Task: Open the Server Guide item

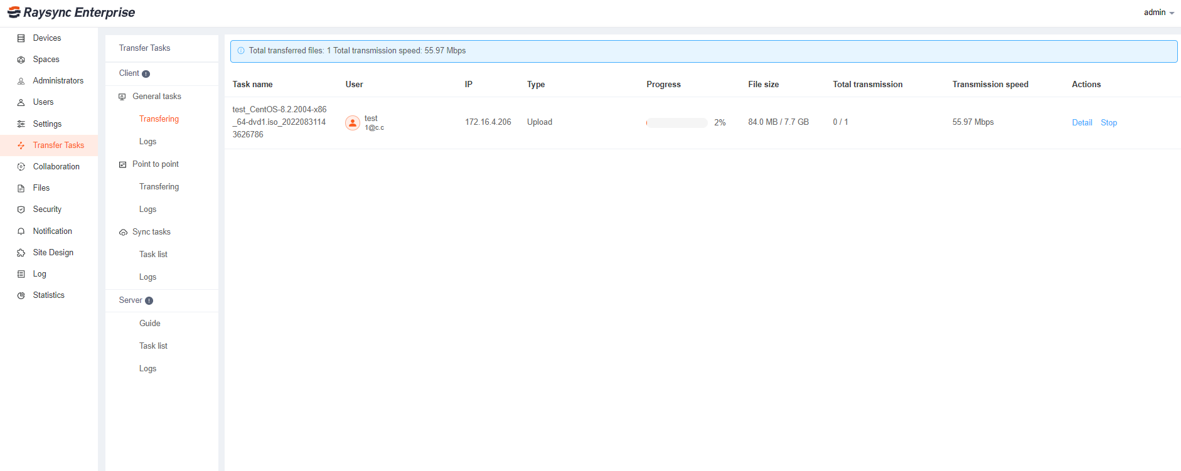Action: coord(149,324)
